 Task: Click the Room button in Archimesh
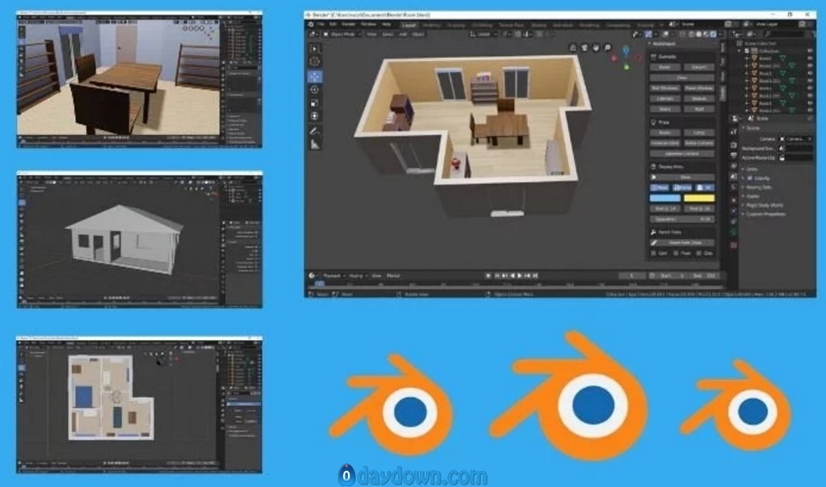point(666,67)
